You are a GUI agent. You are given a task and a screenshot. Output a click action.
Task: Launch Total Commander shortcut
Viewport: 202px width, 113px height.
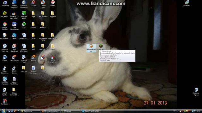(14, 26)
